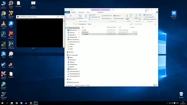Open the Zona desktop shortcut
Viewport: 187px width, 105px height.
11,24
